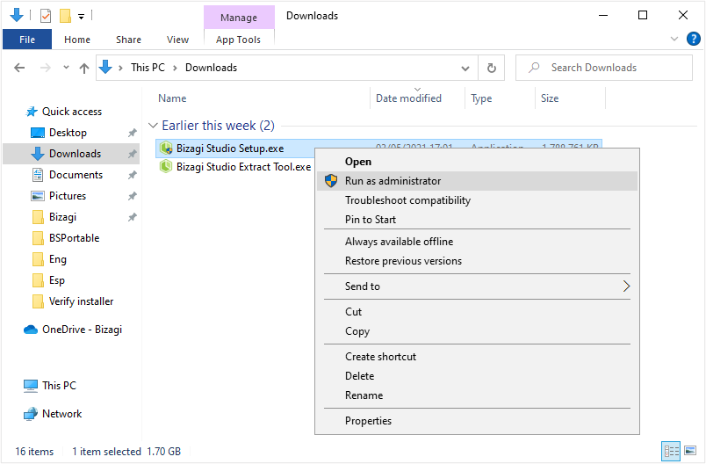Open the Bizagi folder in Quick access
This screenshot has width=706, height=464.
(x=62, y=217)
